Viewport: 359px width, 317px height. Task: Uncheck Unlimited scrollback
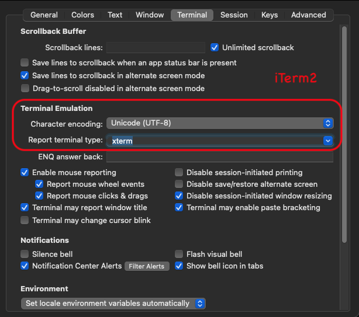215,47
